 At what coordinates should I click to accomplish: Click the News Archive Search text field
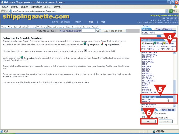click(88, 31)
